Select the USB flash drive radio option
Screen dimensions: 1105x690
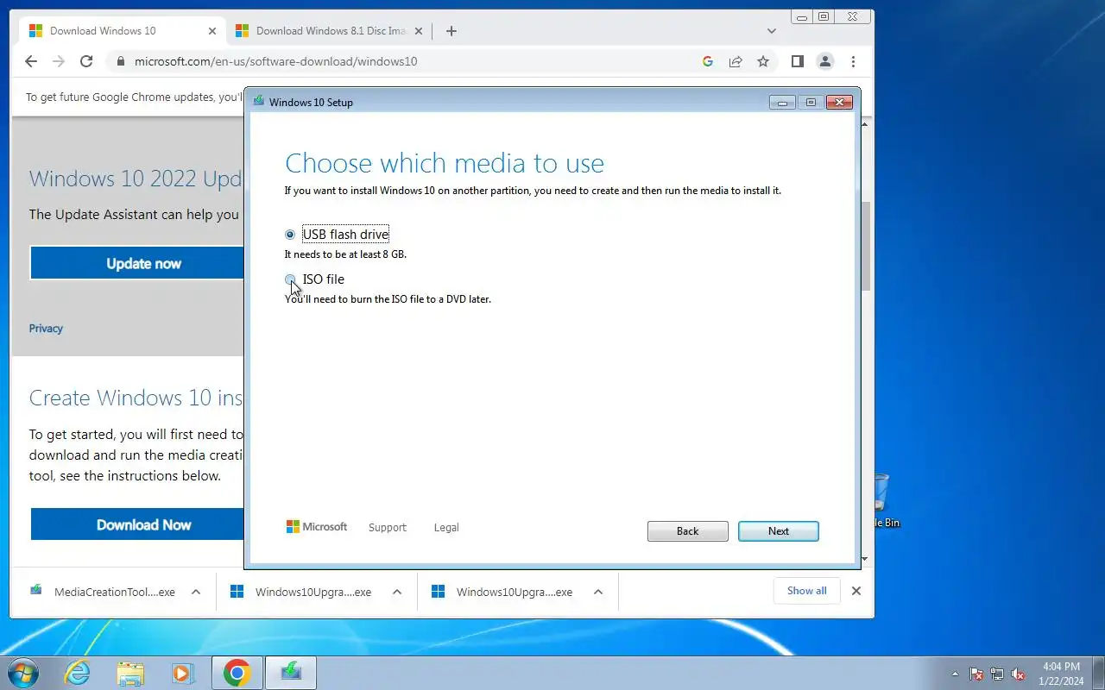(x=290, y=235)
